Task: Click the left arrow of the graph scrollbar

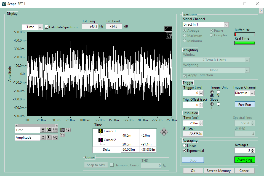Action: click(x=16, y=125)
